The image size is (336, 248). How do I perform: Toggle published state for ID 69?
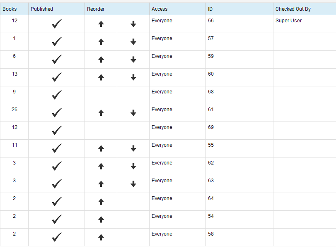pyautogui.click(x=57, y=130)
